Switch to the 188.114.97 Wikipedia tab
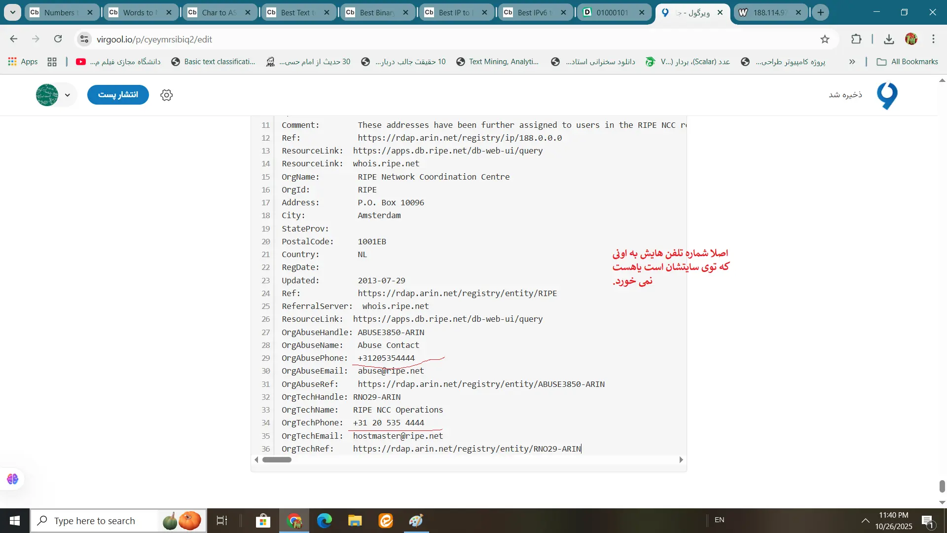 pyautogui.click(x=768, y=12)
